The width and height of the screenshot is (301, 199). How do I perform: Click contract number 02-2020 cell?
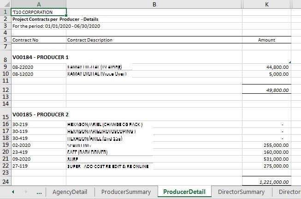pyautogui.click(x=39, y=145)
